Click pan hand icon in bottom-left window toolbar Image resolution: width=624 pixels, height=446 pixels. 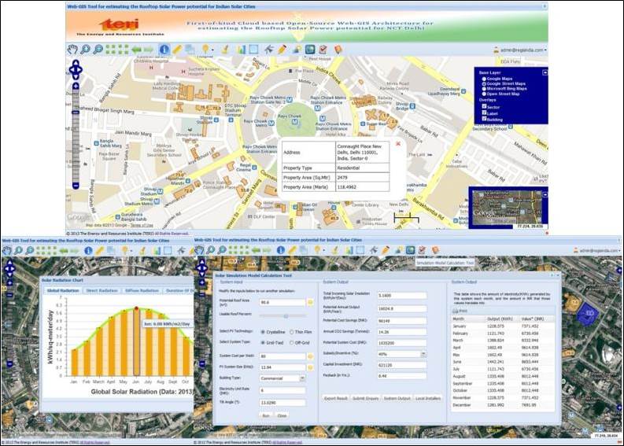point(6,251)
